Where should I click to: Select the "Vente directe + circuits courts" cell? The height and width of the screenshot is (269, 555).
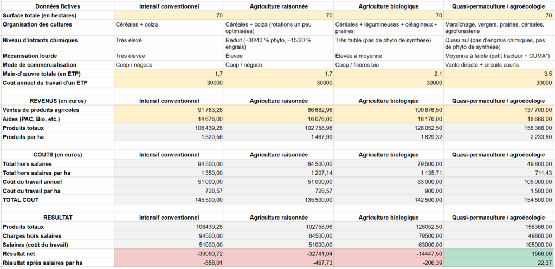click(x=483, y=64)
